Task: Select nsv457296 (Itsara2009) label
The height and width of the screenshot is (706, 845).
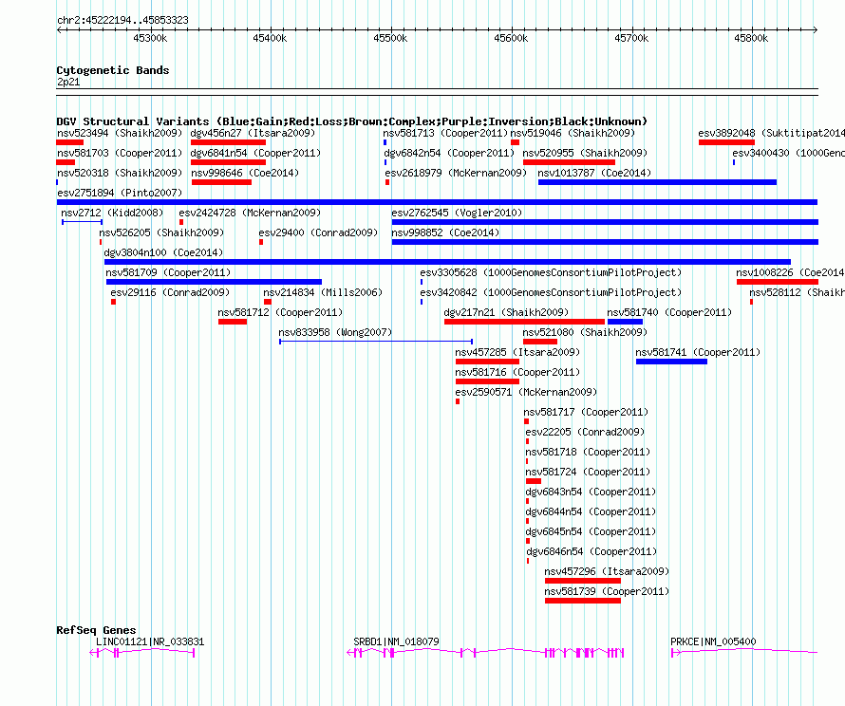Action: (x=607, y=571)
